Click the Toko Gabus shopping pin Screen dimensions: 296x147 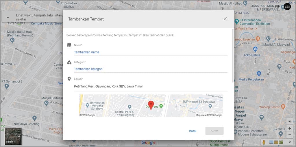click(x=255, y=49)
